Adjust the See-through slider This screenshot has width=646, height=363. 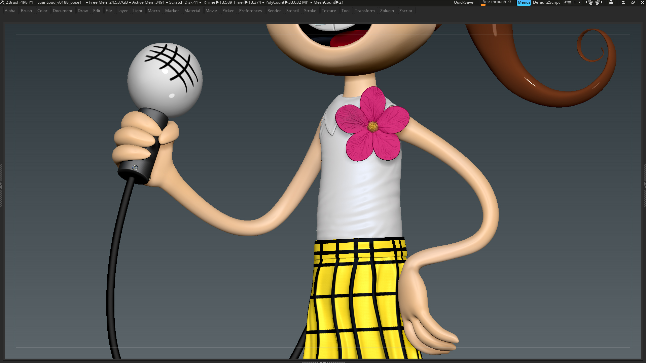tap(497, 2)
